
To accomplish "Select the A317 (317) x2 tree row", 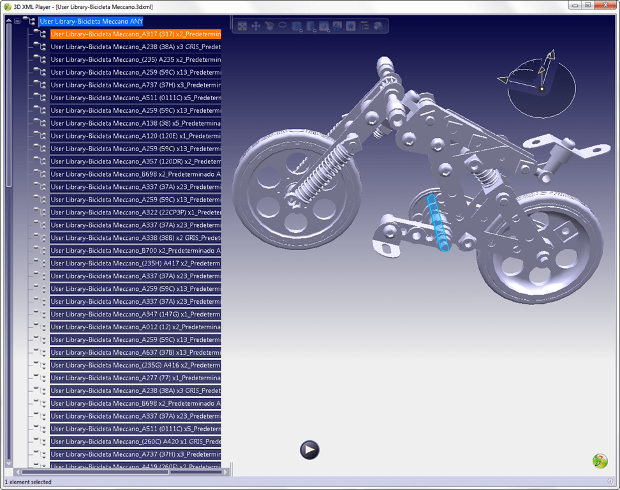I will 136,34.
